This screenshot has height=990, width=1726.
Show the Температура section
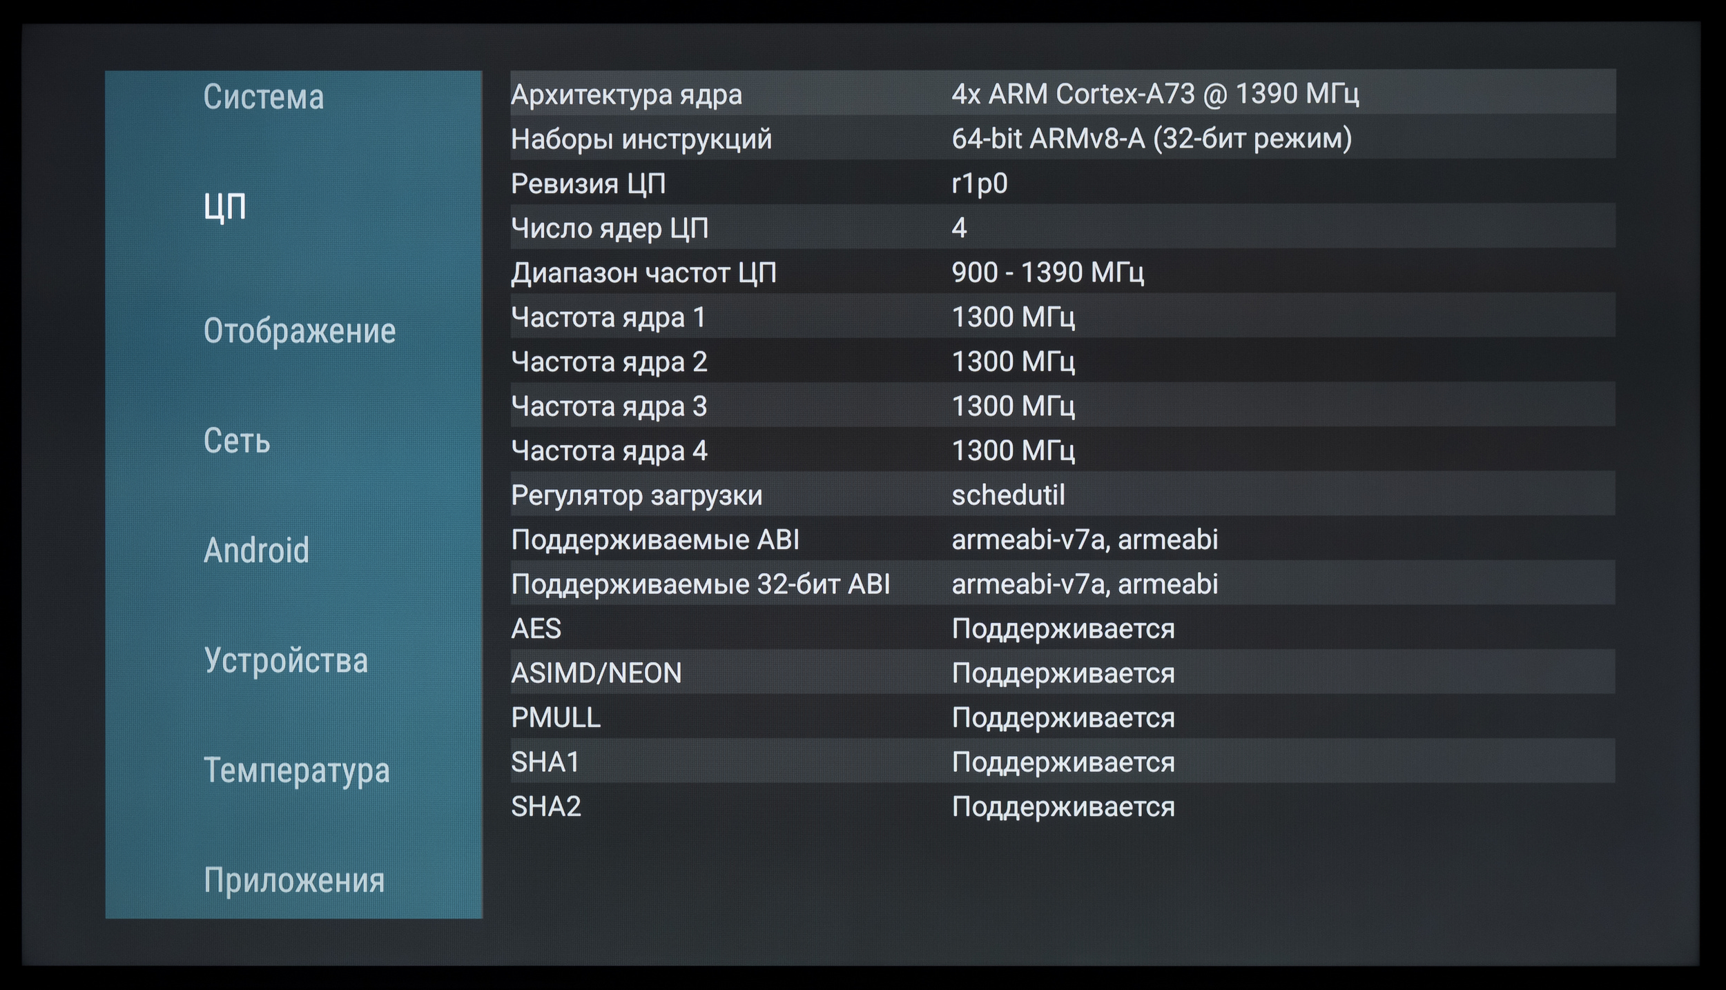pyautogui.click(x=296, y=770)
